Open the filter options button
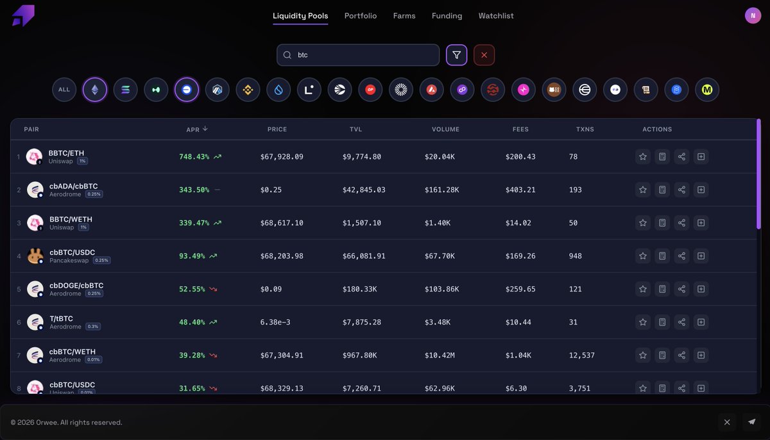 click(457, 55)
